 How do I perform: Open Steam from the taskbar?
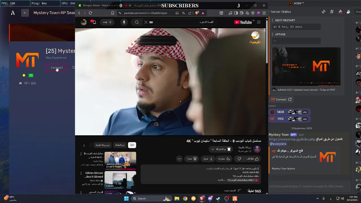click(x=218, y=198)
